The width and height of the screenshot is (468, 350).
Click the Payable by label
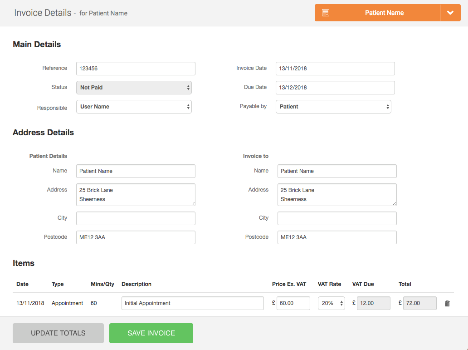click(x=253, y=106)
